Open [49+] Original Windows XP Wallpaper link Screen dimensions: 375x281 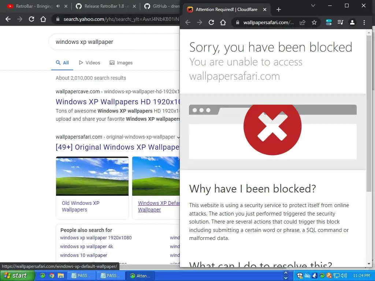pos(118,147)
